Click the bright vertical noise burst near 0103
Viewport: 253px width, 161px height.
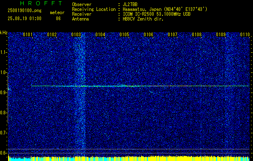[x=80, y=95]
